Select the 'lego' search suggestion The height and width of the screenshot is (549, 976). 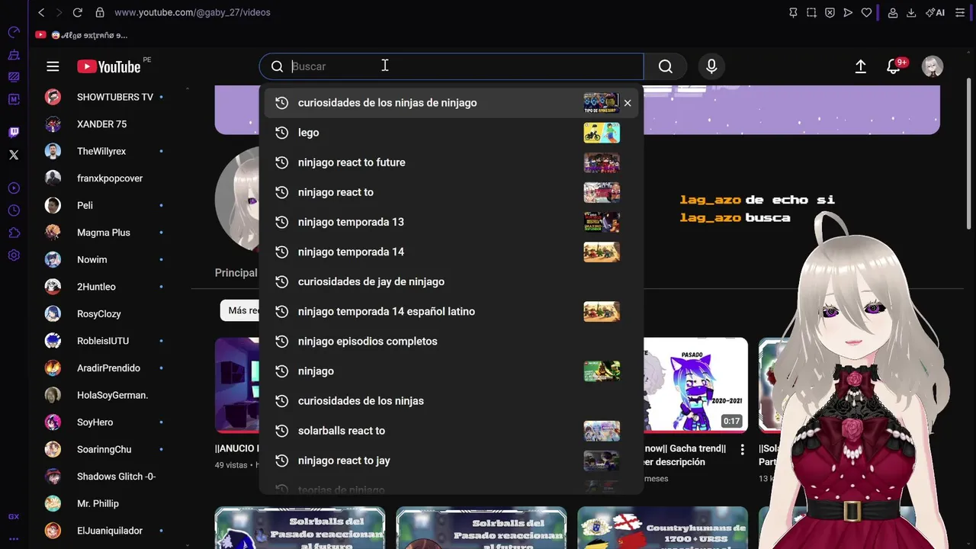click(x=451, y=133)
